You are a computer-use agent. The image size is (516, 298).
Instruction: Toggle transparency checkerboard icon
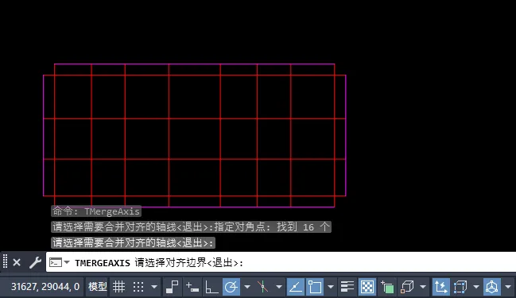[367, 287]
